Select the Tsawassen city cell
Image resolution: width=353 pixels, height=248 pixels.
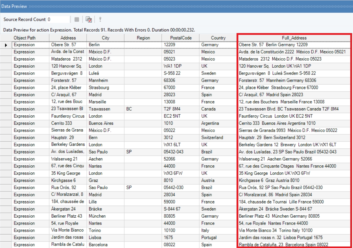coord(105,109)
